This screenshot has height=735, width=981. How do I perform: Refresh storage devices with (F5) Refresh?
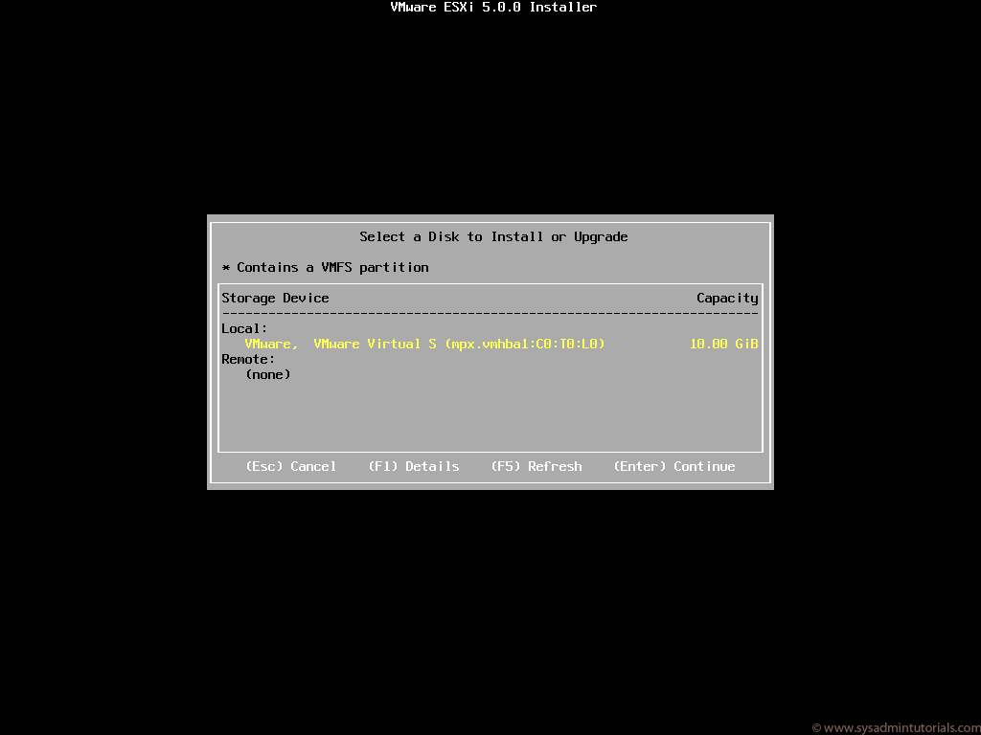click(536, 466)
